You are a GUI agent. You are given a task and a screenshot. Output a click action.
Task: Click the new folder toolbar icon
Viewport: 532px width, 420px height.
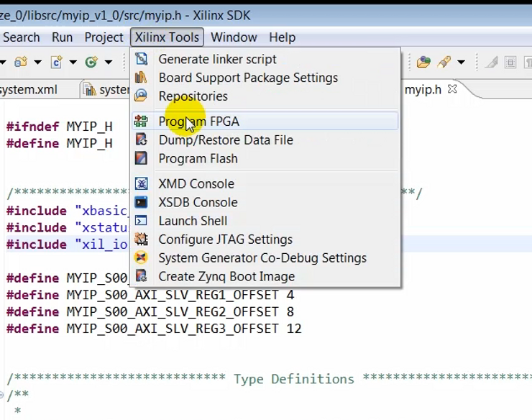click(x=21, y=62)
